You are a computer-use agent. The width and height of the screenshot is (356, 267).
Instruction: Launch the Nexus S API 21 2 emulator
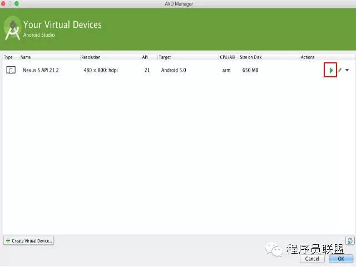pos(331,70)
